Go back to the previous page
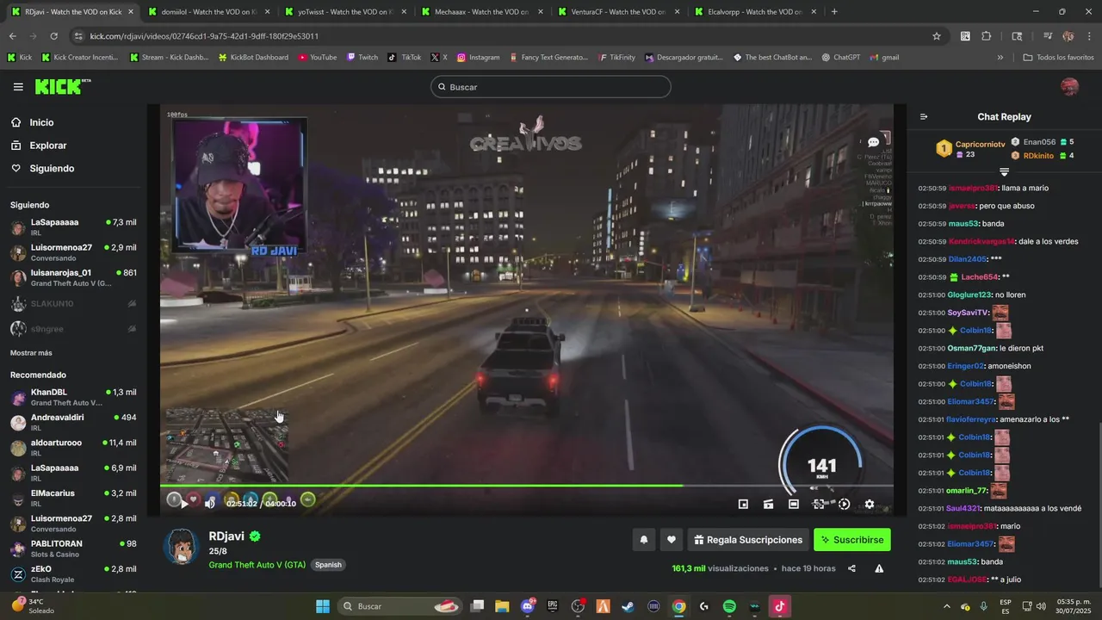This screenshot has height=620, width=1102. tap(12, 36)
